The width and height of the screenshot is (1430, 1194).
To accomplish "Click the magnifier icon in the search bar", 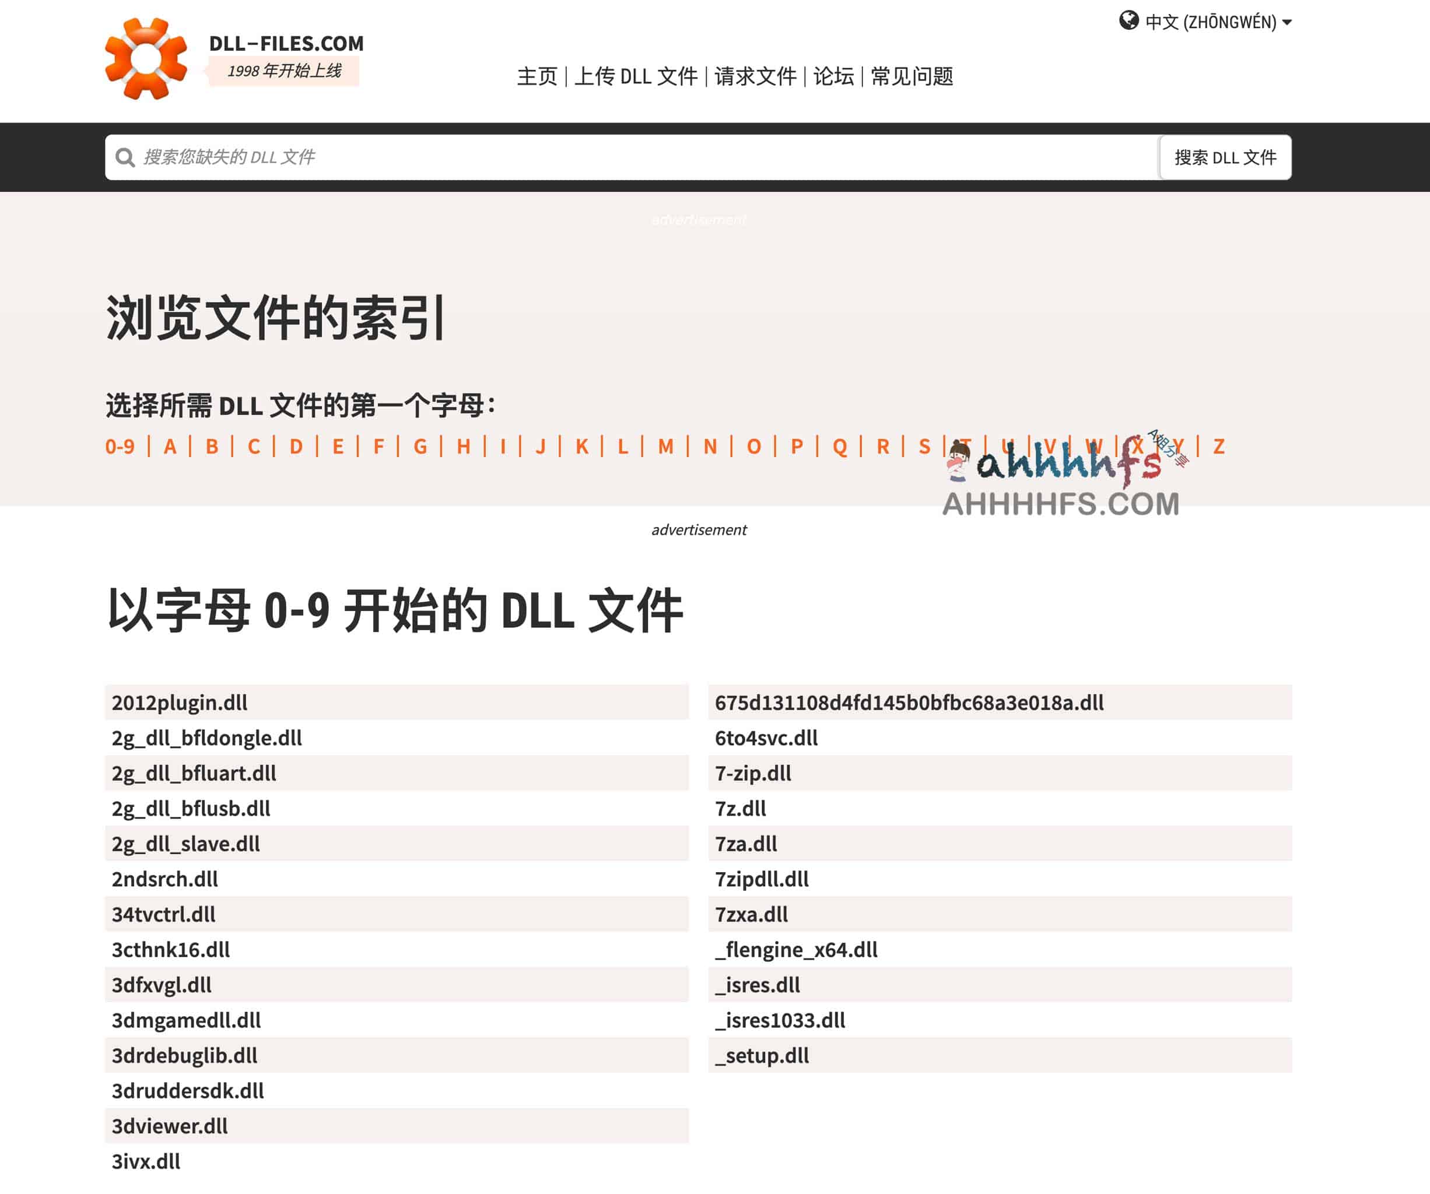I will (x=125, y=157).
